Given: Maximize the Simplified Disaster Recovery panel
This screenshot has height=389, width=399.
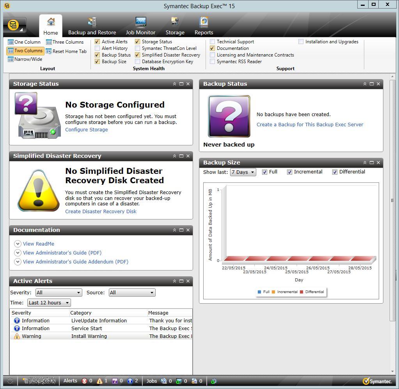Looking at the screenshot, I should [x=181, y=156].
